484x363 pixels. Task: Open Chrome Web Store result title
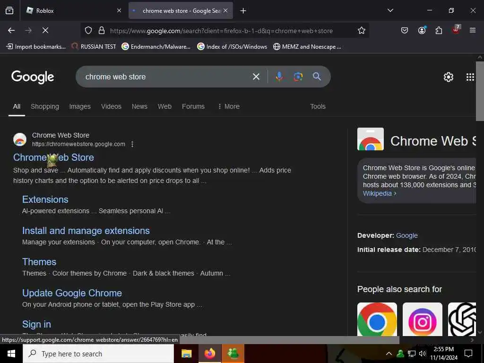click(53, 157)
